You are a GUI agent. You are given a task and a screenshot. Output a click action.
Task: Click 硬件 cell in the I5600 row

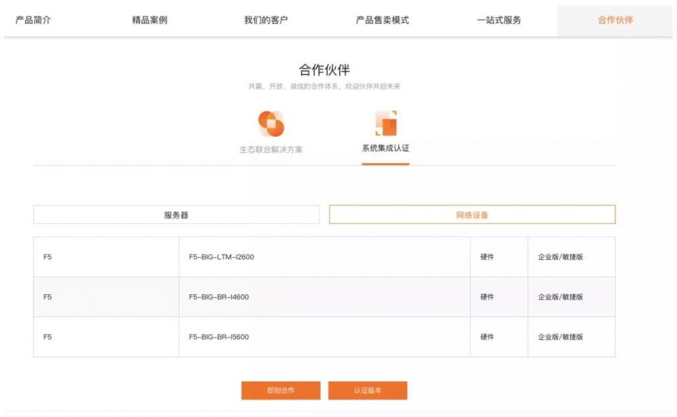(x=499, y=337)
